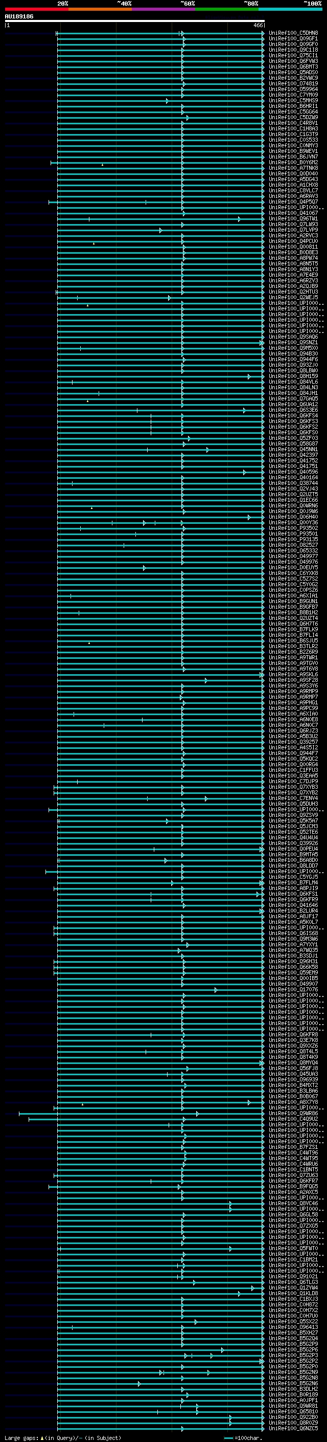The height and width of the screenshot is (1442, 327).
Task: Select hit label UniRef100_Q4P5U7
Action: point(293,202)
